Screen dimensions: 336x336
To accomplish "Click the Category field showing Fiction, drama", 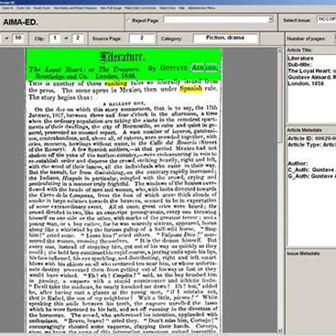I will click(225, 38).
